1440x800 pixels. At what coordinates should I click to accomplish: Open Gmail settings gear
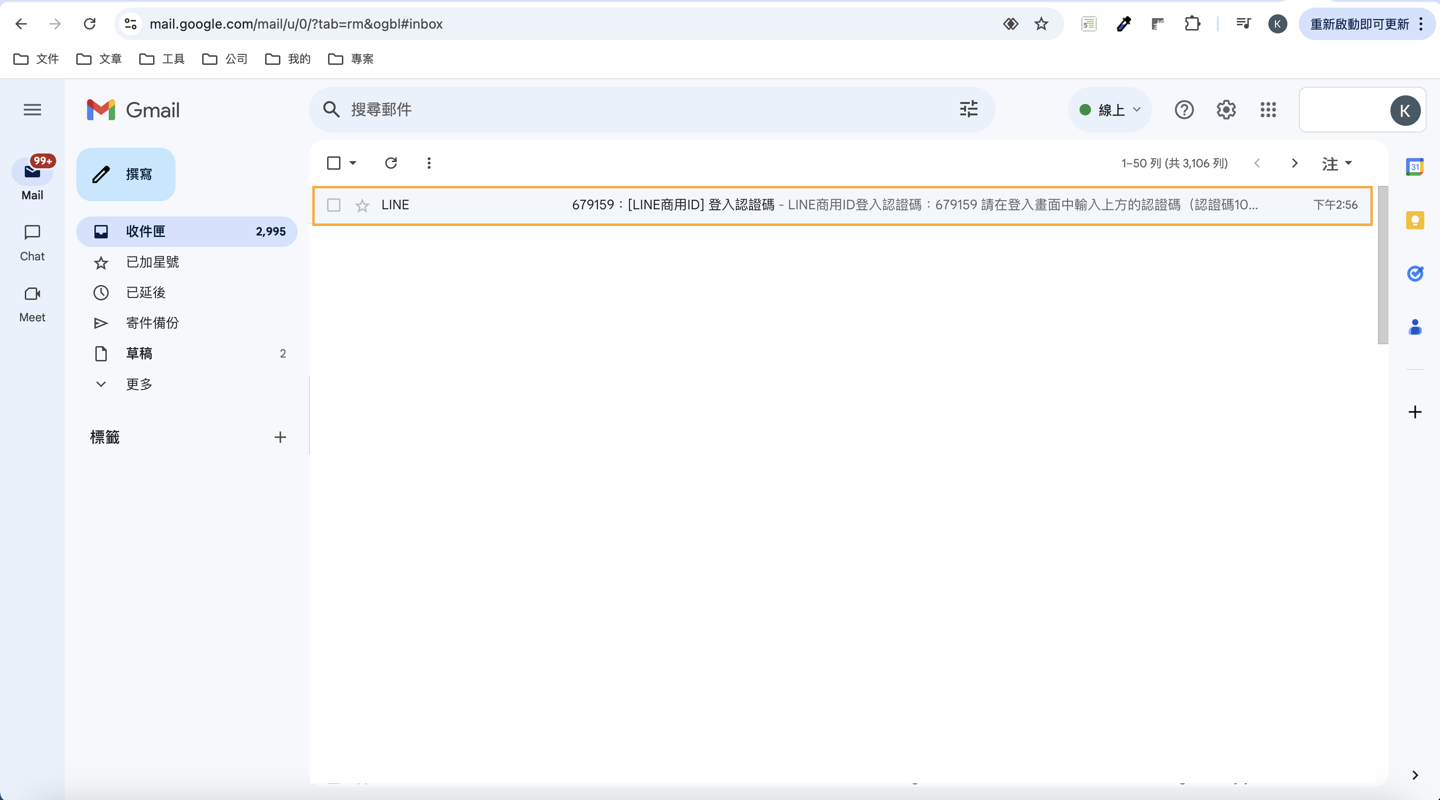pos(1226,110)
